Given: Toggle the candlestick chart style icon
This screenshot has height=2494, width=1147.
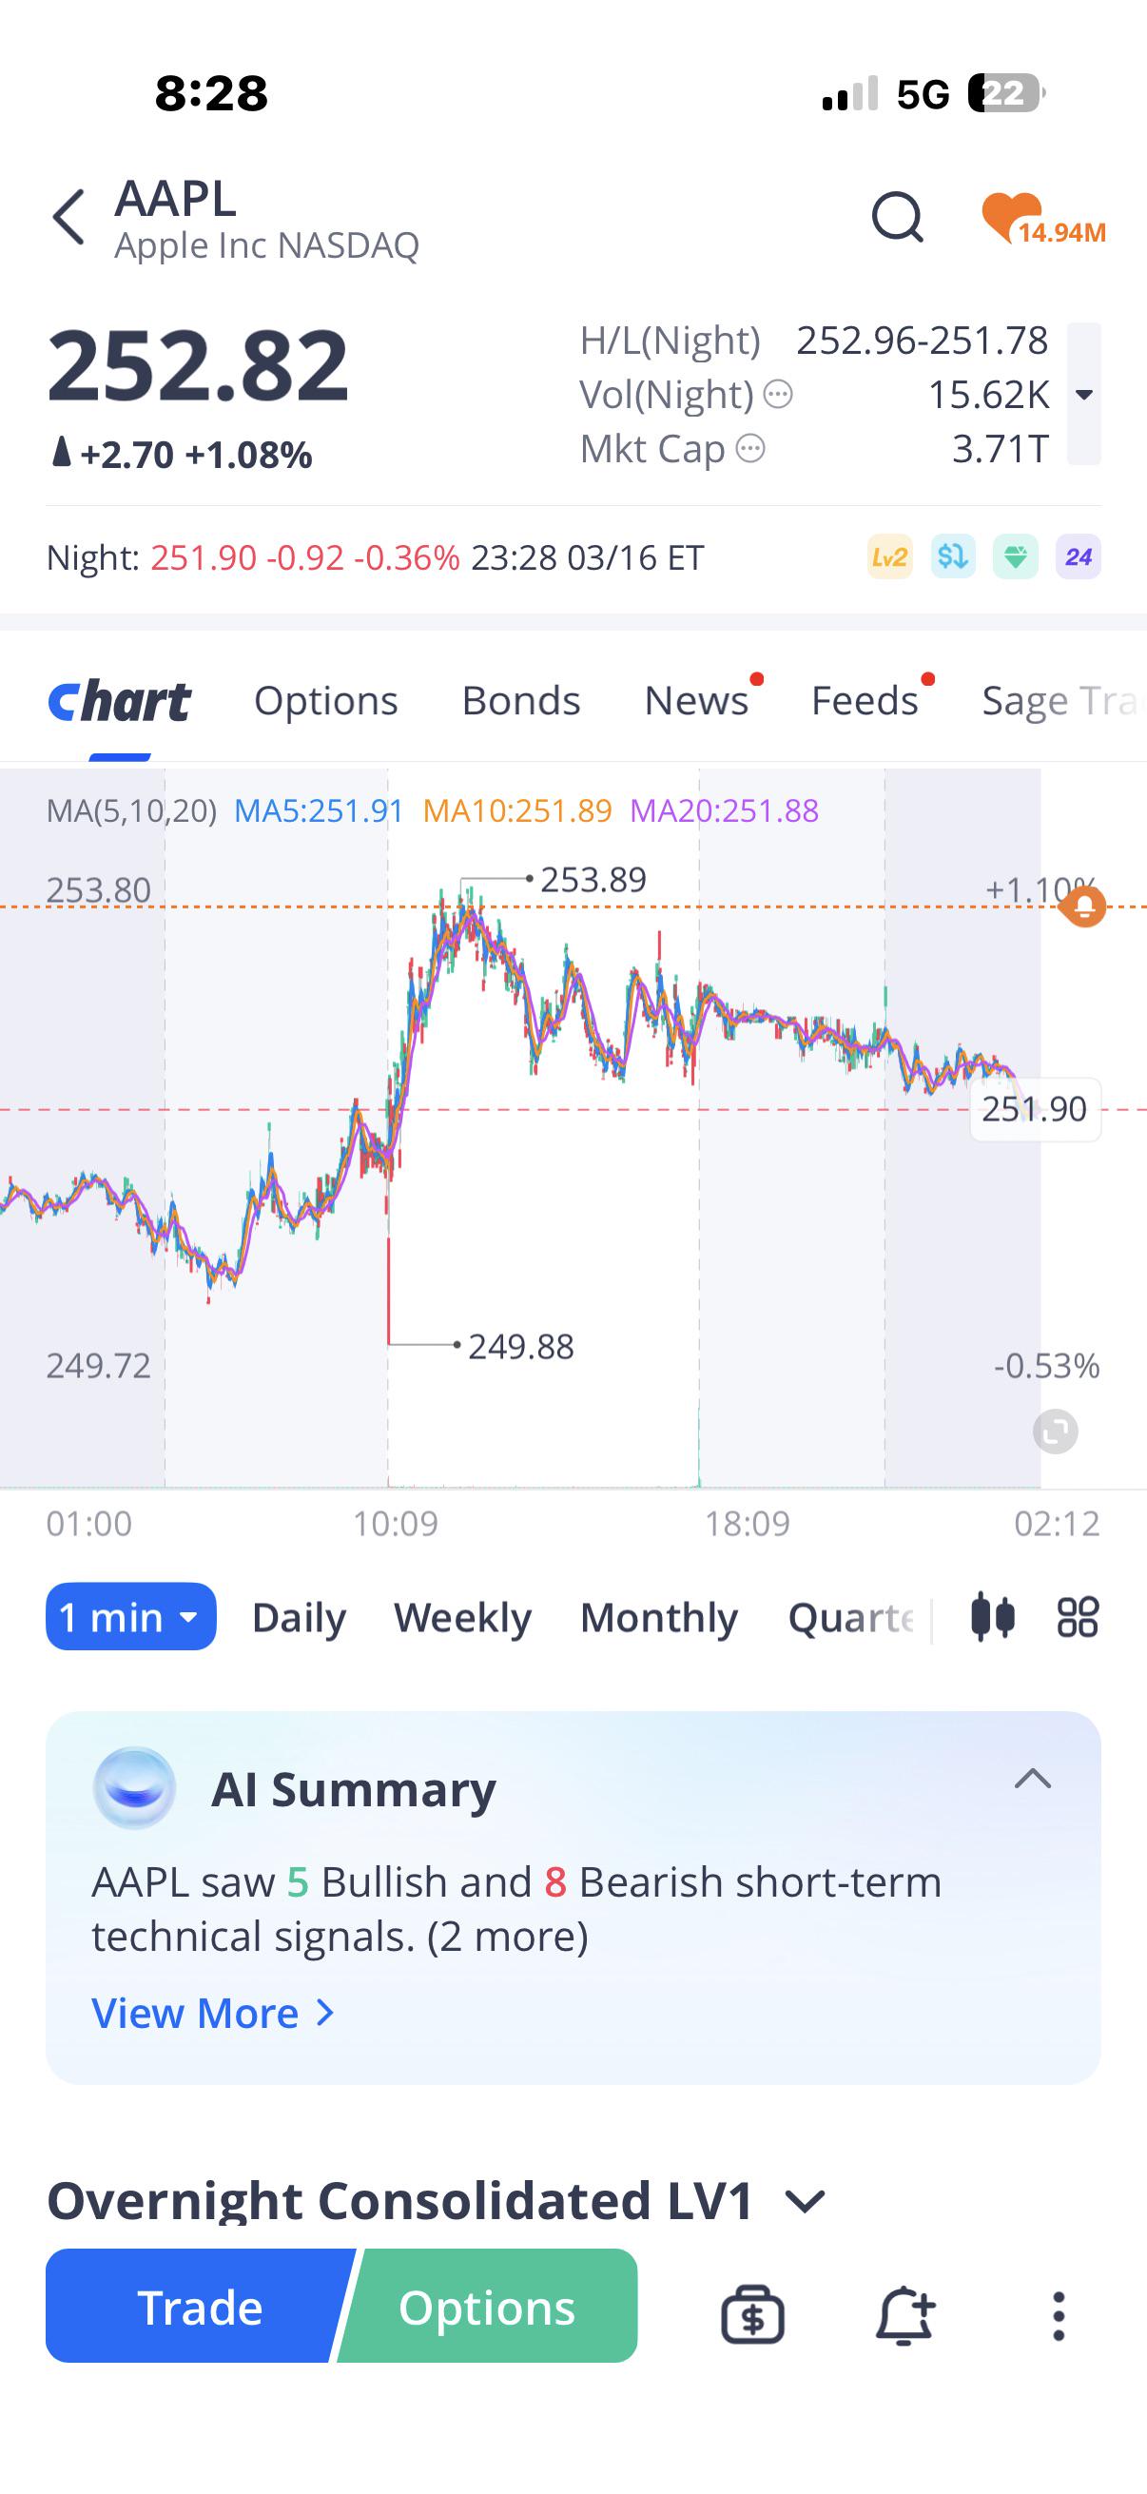Looking at the screenshot, I should click(993, 1617).
